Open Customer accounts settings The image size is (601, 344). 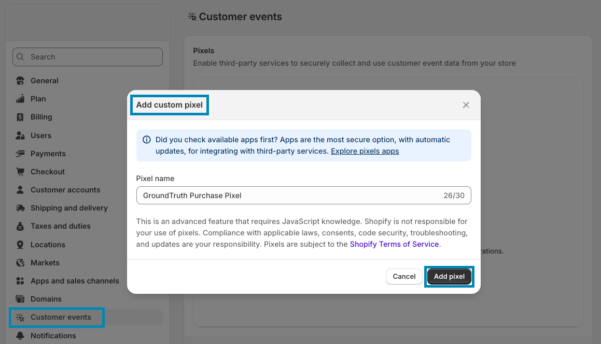(x=65, y=190)
